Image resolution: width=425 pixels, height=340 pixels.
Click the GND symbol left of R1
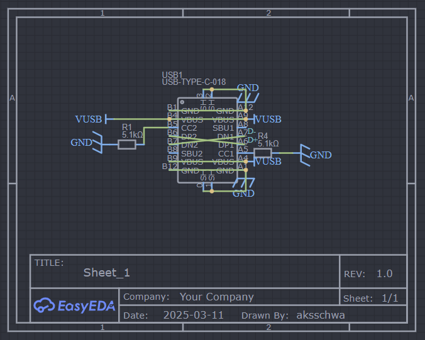tap(86, 143)
